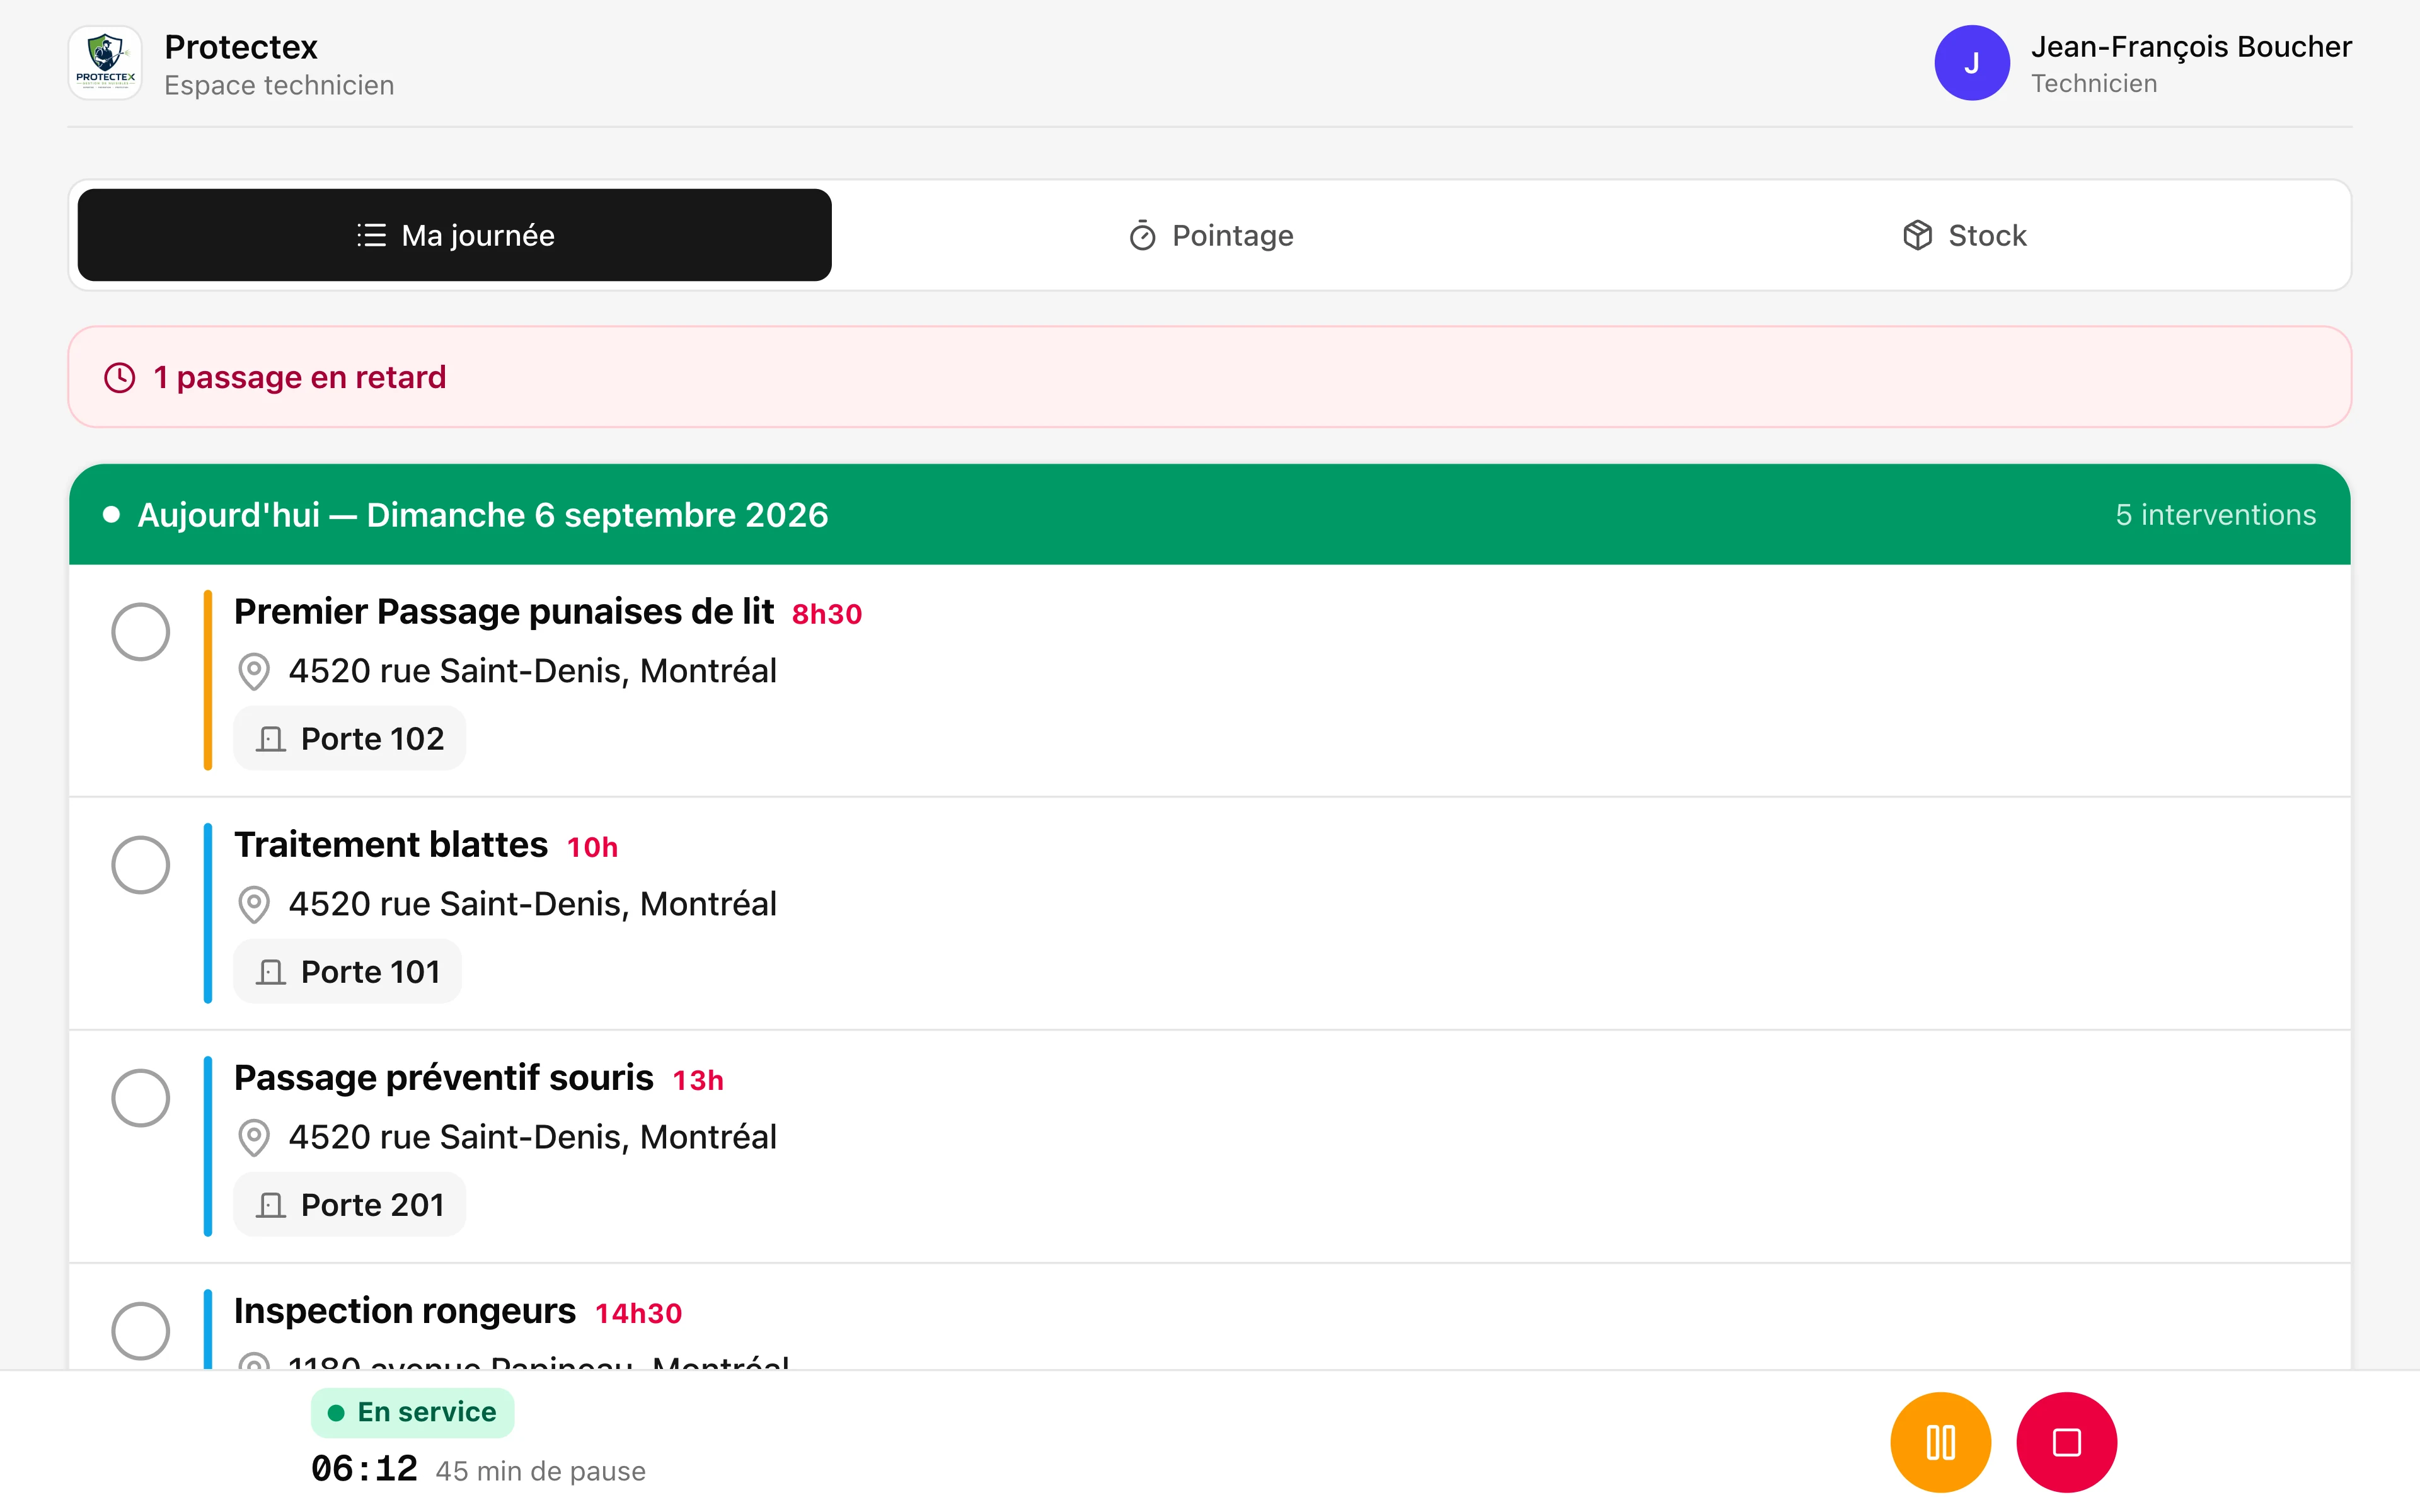Open Premier Passage punaises de lit intervention

coord(504,611)
